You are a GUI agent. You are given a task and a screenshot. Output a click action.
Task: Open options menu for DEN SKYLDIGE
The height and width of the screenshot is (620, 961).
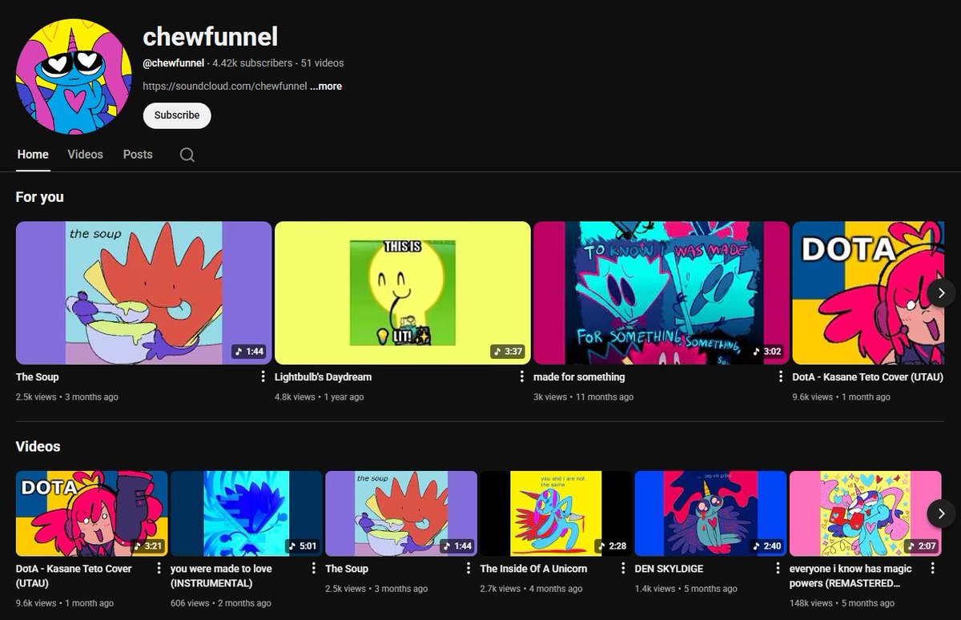pos(778,569)
